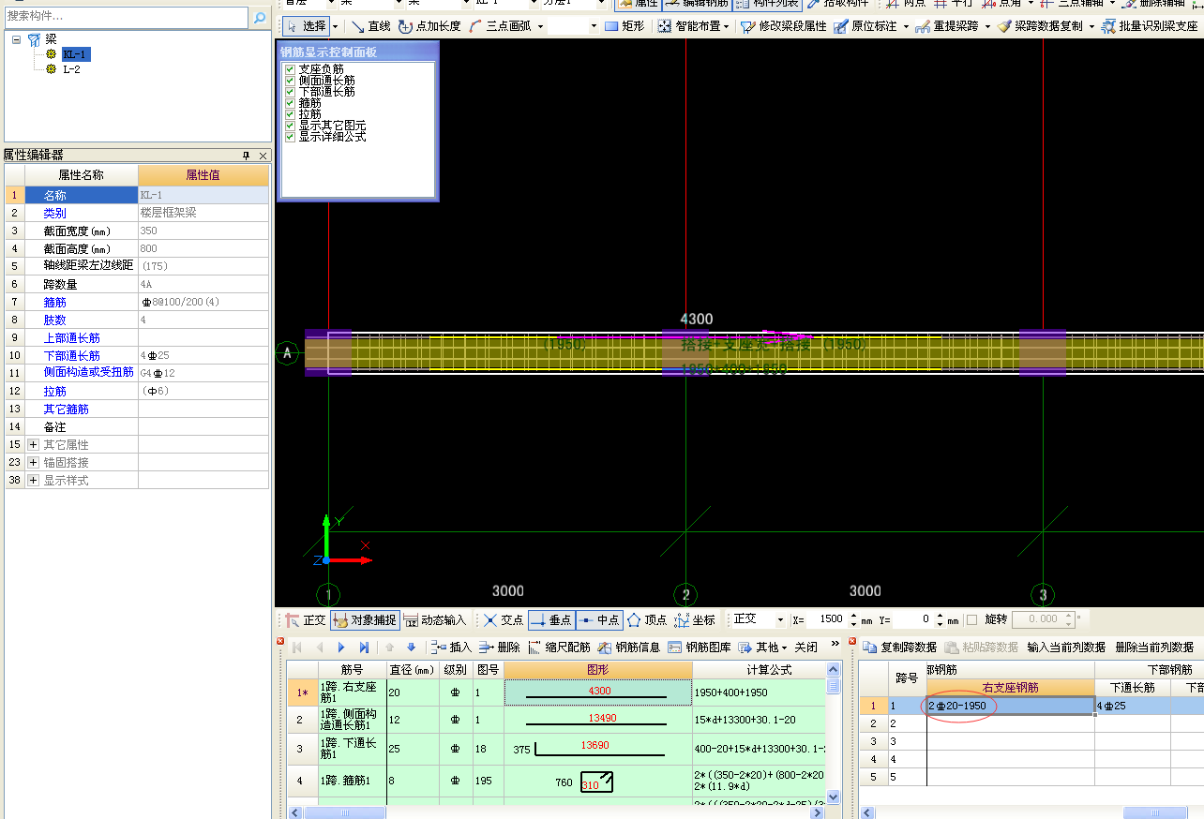This screenshot has width=1204, height=819.
Task: Enable 中点 midpoint snap
Action: click(x=599, y=620)
